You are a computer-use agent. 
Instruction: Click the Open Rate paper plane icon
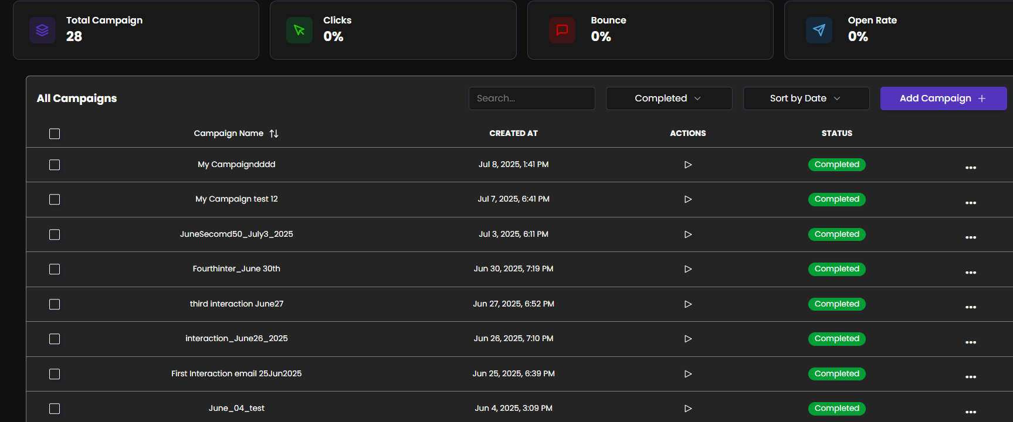coord(819,30)
